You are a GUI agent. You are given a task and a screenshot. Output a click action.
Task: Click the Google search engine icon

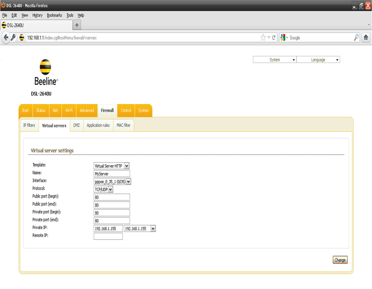[x=283, y=38]
